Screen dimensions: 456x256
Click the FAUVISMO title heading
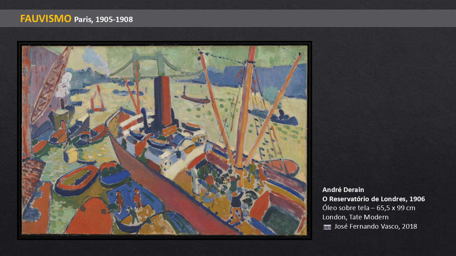(x=46, y=19)
